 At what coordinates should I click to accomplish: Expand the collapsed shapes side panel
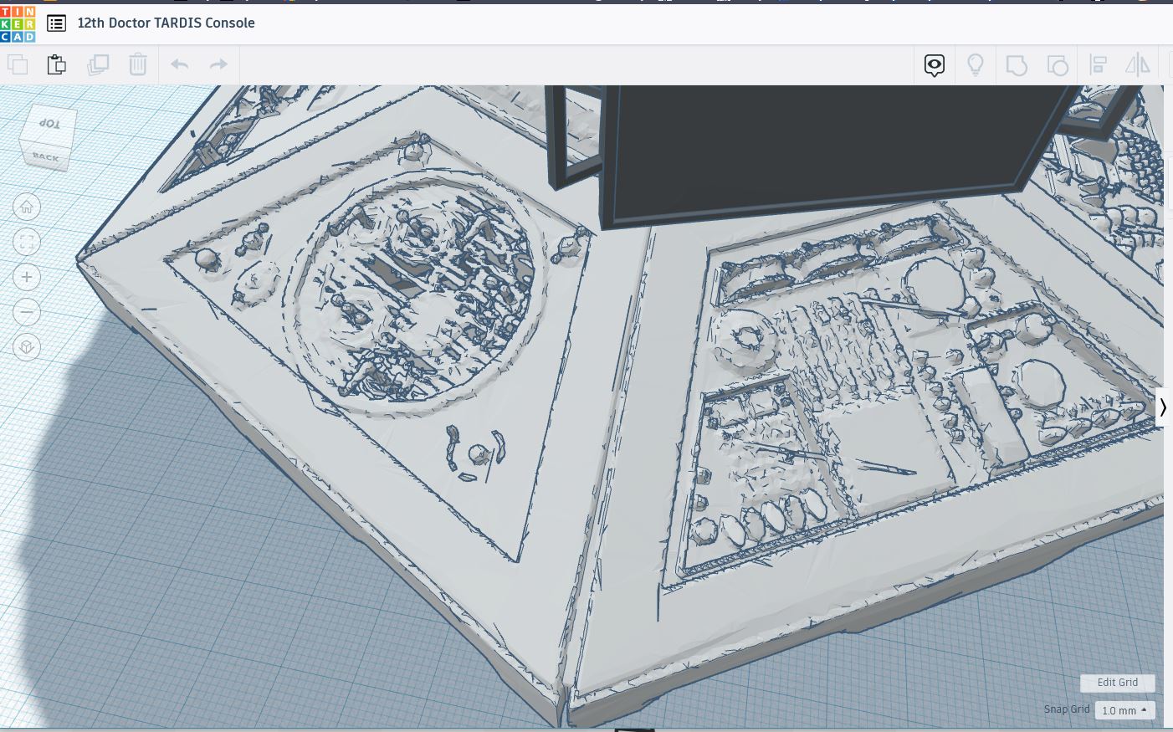click(1163, 407)
